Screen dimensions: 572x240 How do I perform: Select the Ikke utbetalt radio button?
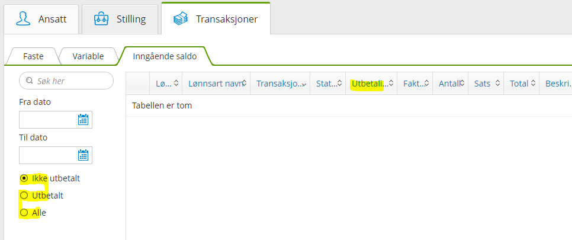pos(24,178)
